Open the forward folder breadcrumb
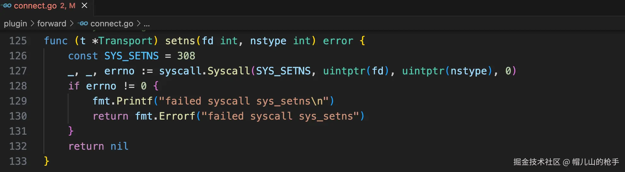Viewport: 625px width, 172px height. tap(52, 24)
